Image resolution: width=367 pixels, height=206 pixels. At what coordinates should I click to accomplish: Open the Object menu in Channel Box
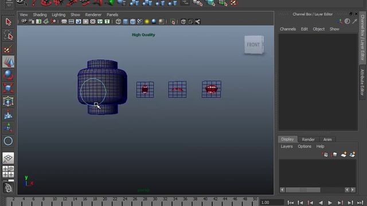319,29
